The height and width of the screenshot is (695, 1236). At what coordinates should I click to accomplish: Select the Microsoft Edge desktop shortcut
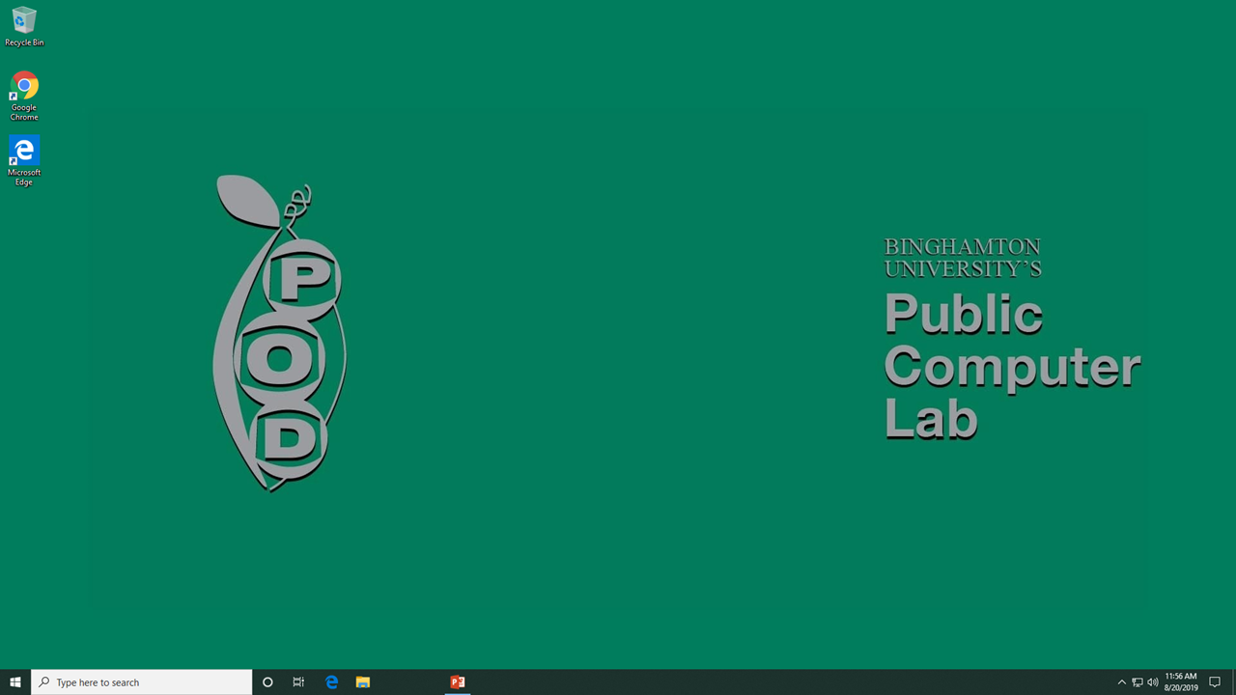[24, 159]
